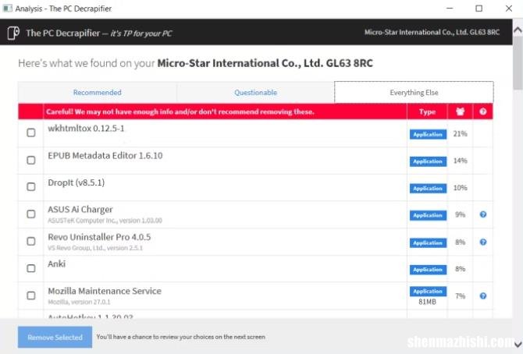Click Mozilla, version 27.0.1 subtitle
This screenshot has width=523, height=354.
point(79,302)
